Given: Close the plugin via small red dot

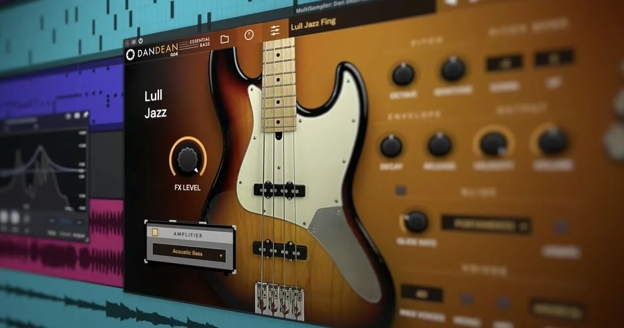Looking at the screenshot, I should 127,43.
